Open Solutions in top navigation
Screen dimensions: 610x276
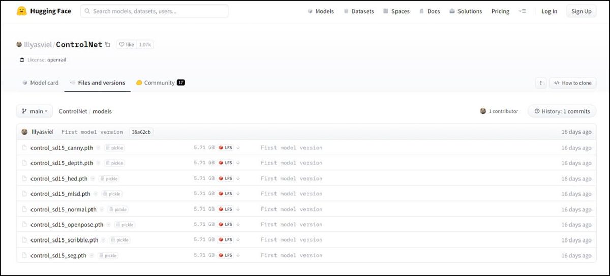466,11
